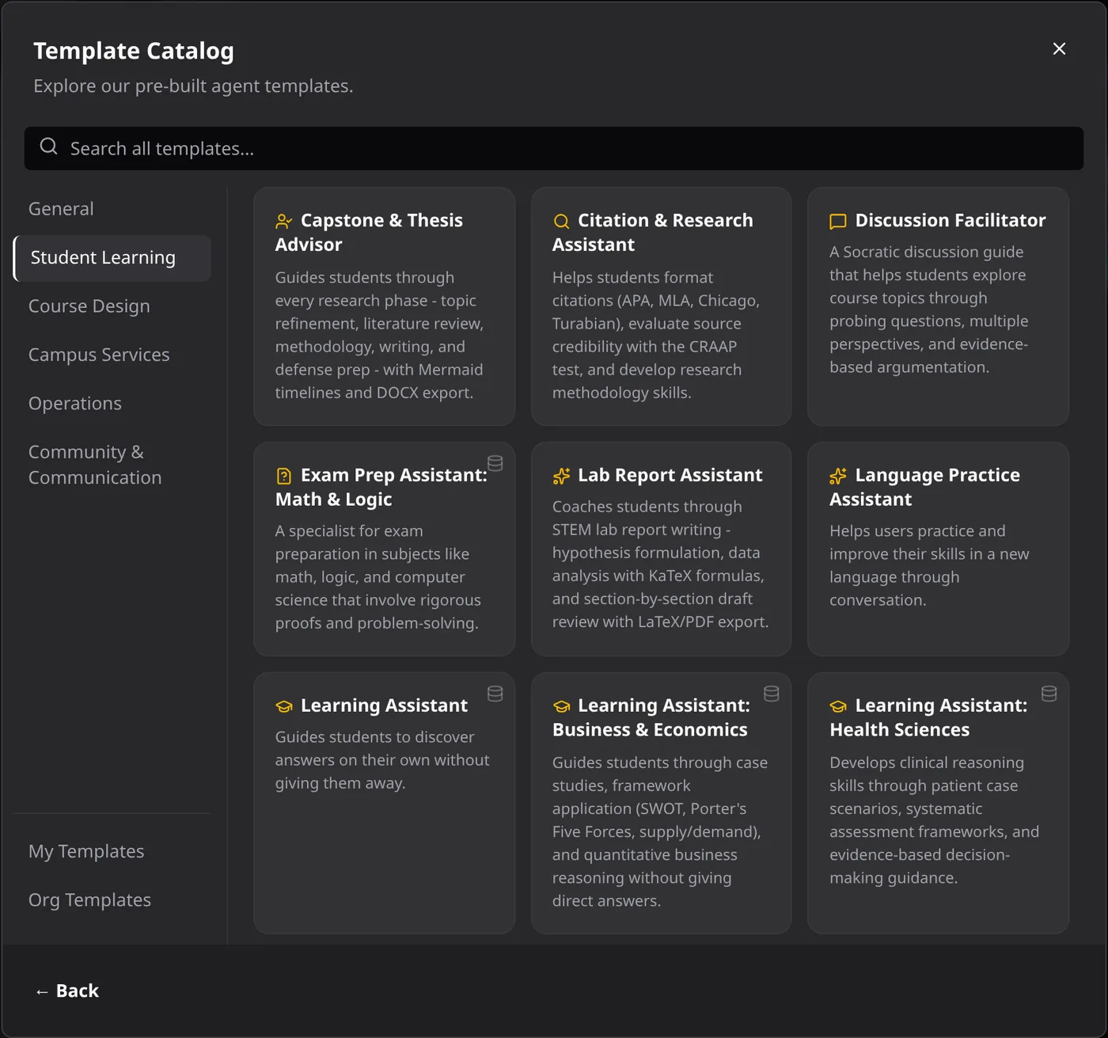Screen dimensions: 1108x1038
Task: Click the plain Learning Assistant title
Action: 385,706
